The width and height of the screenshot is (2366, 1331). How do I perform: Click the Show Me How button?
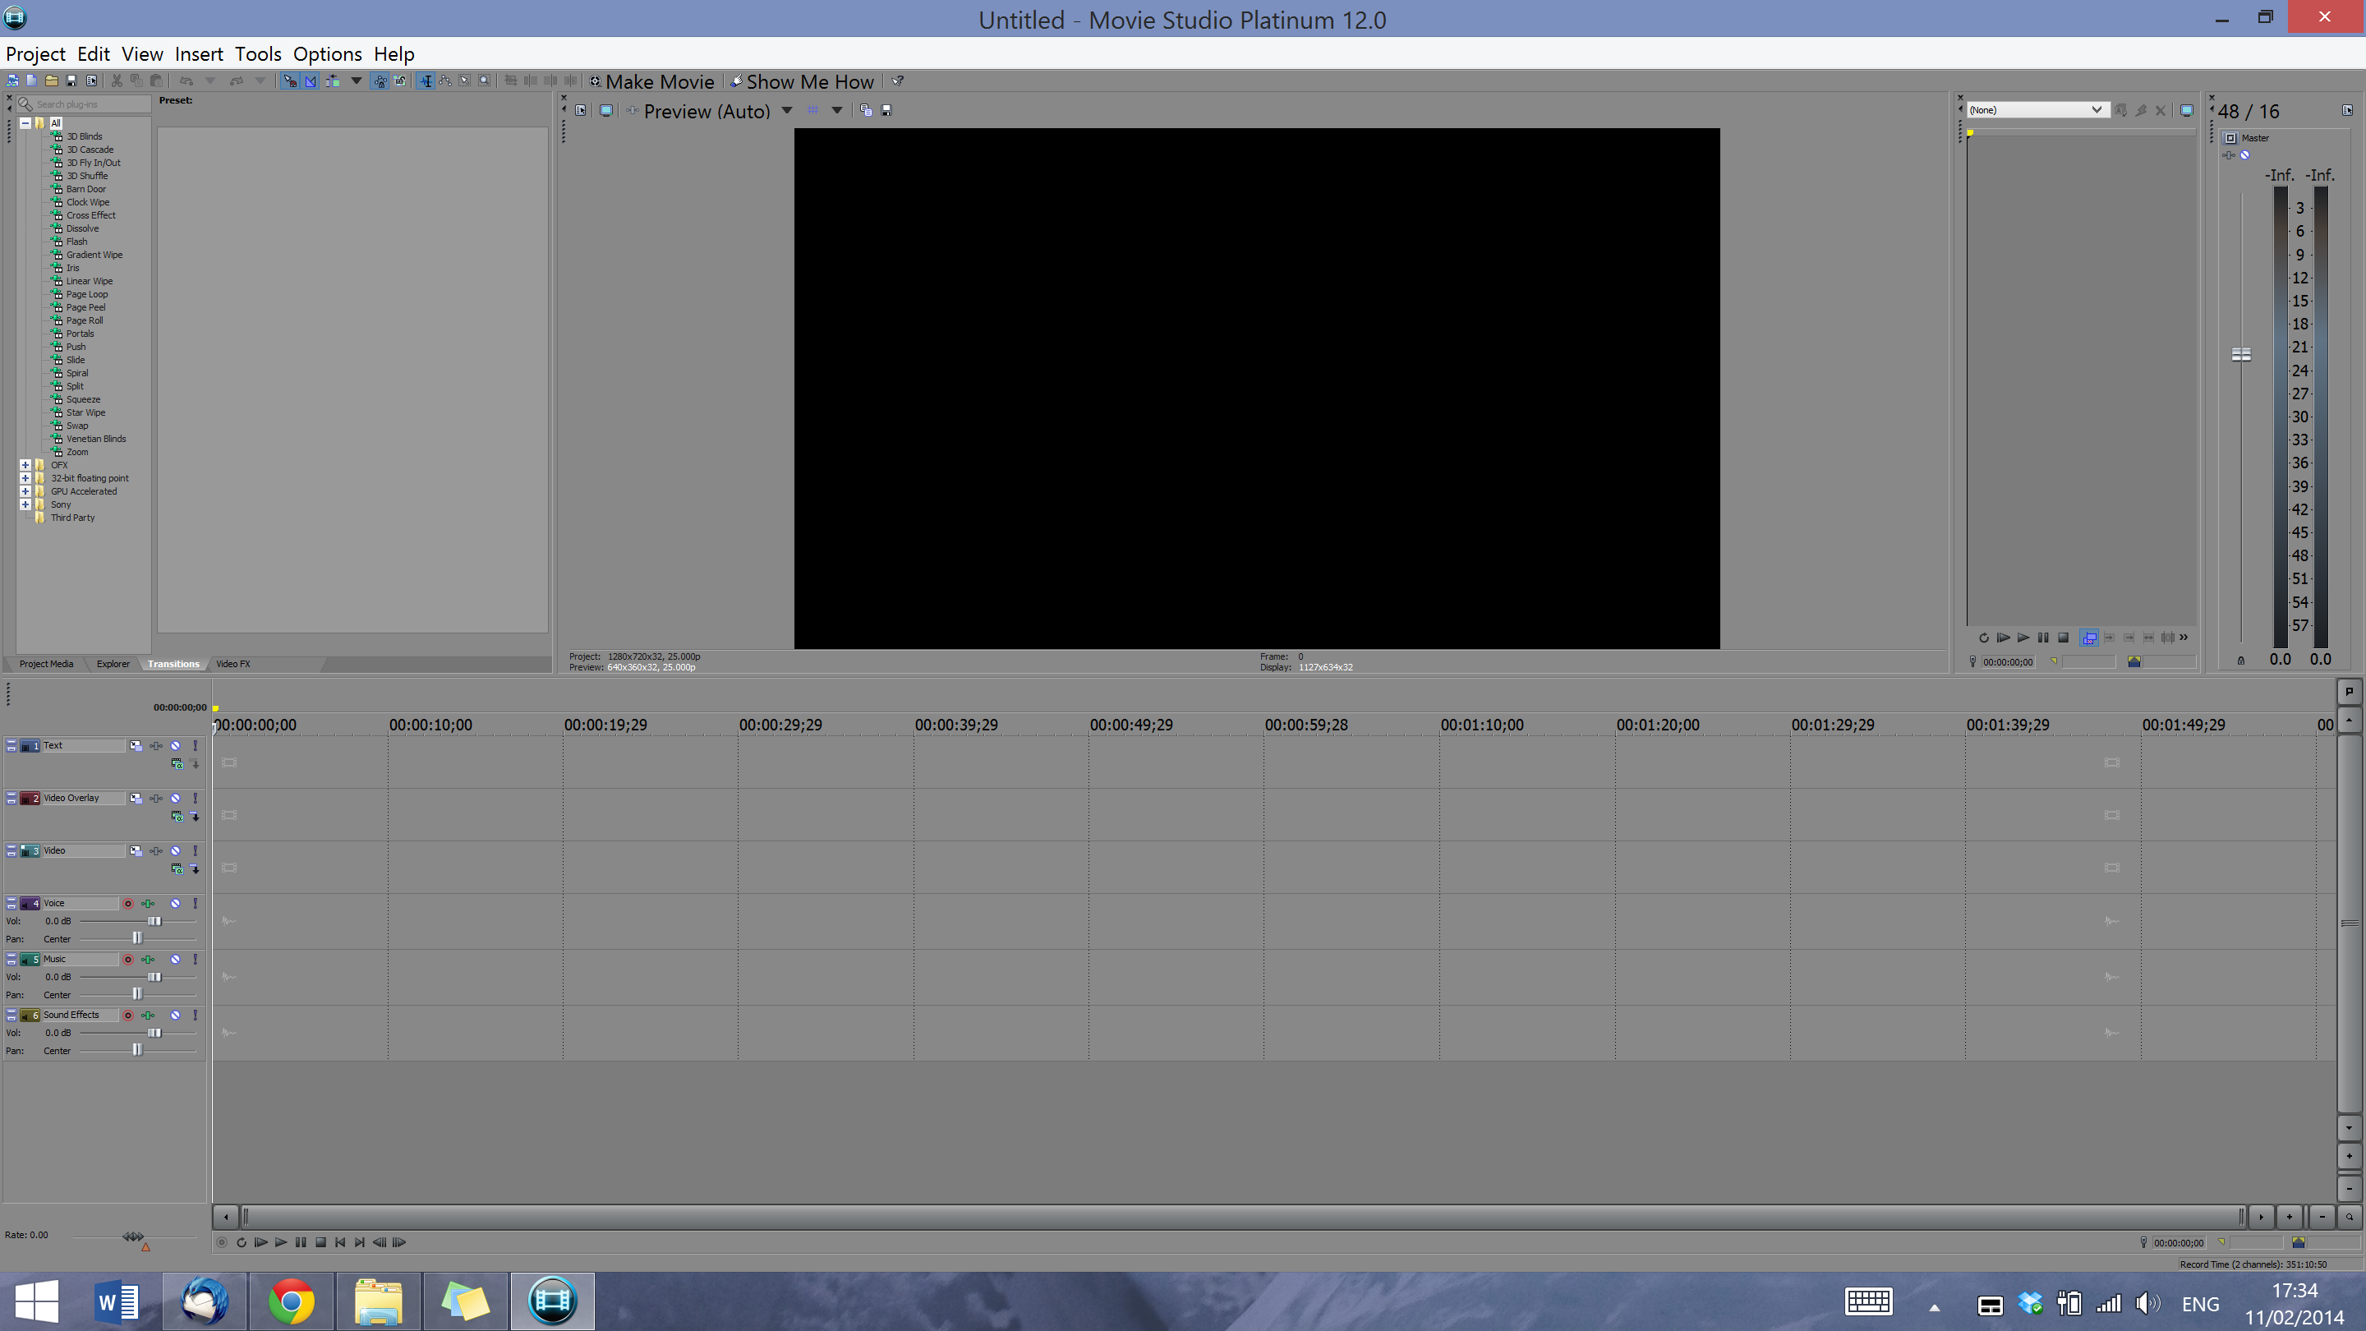point(802,82)
